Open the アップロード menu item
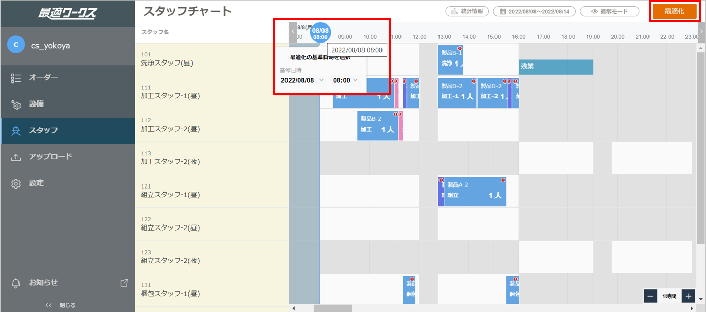 click(67, 157)
